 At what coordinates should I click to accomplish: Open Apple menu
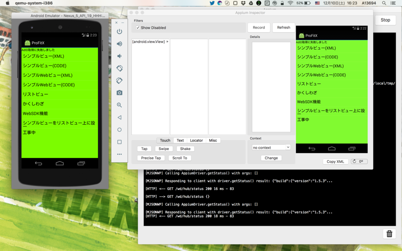(7, 3)
